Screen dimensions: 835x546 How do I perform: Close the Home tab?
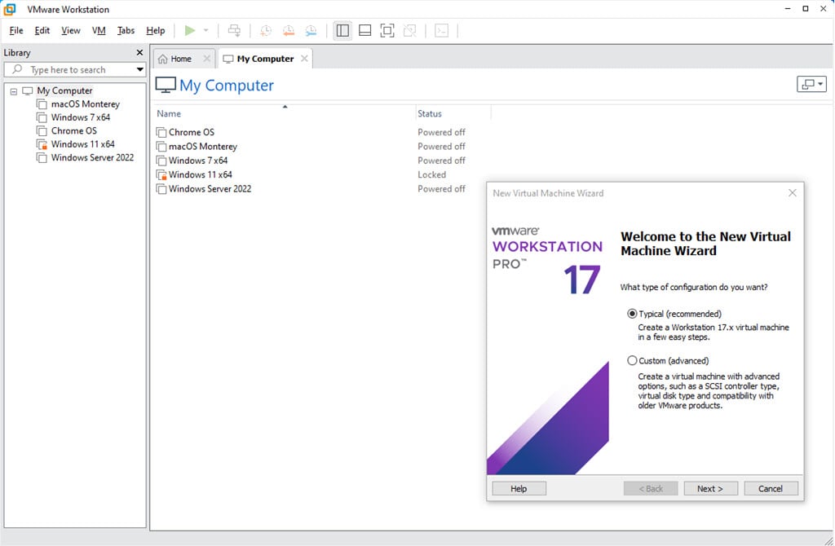pos(206,59)
